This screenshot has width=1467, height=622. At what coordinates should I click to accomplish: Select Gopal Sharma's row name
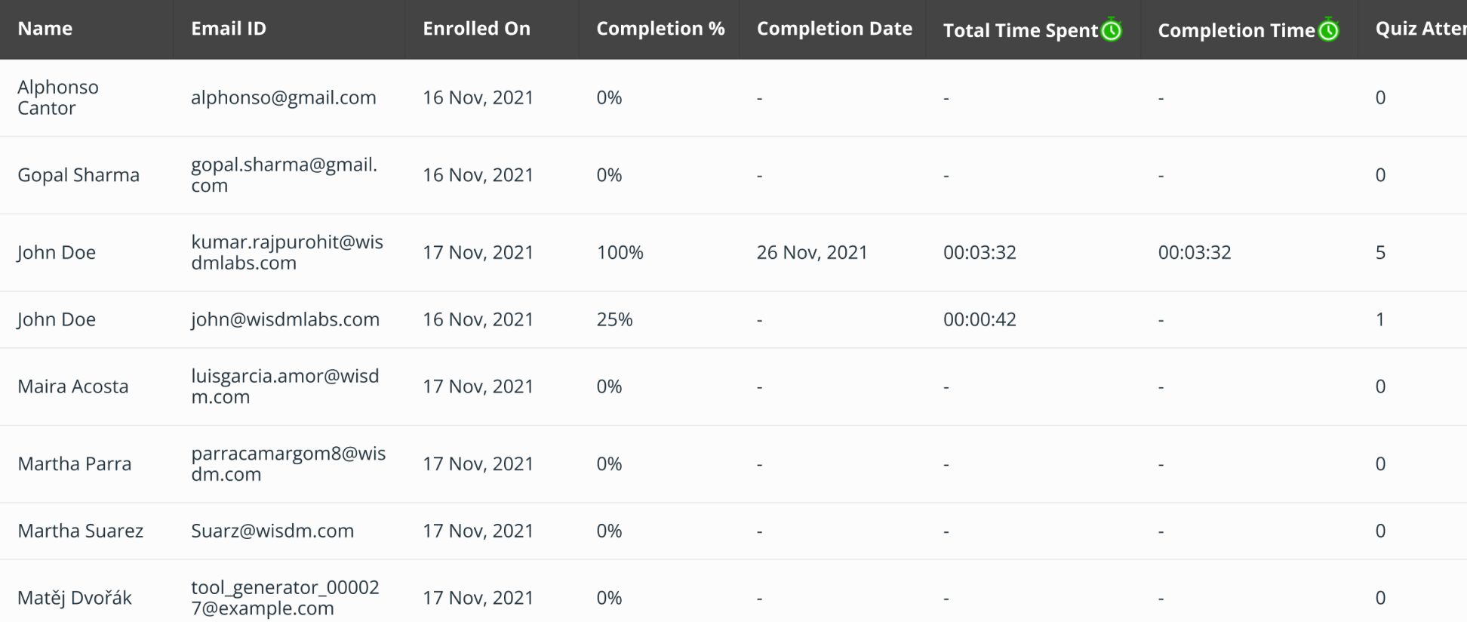tap(78, 175)
